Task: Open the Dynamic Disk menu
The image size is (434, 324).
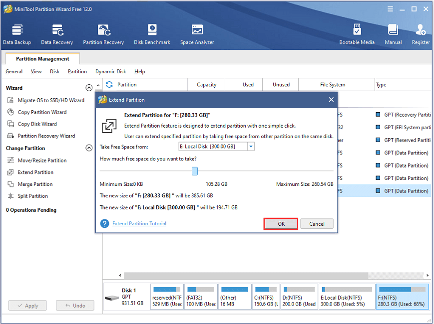Action: [111, 72]
